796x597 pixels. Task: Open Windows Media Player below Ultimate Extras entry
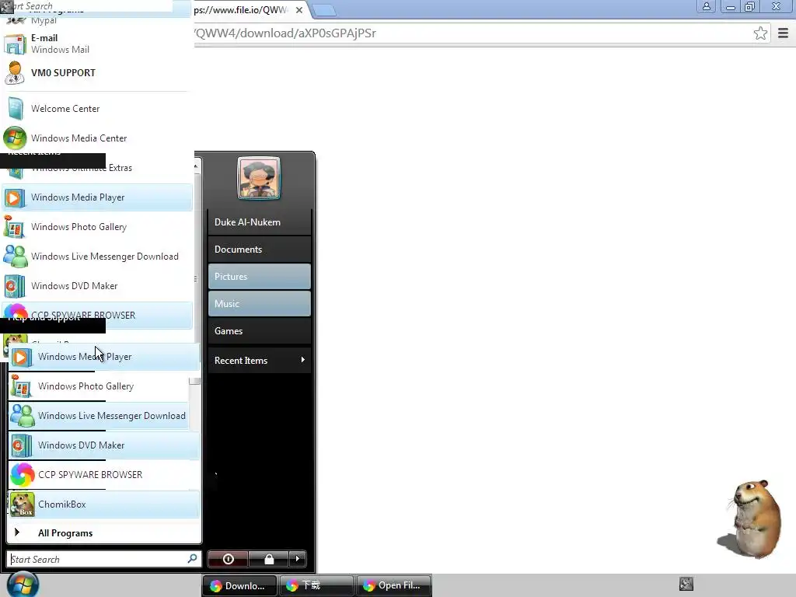tap(97, 197)
